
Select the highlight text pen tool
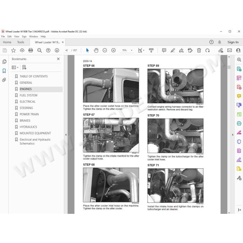click(x=173, y=50)
